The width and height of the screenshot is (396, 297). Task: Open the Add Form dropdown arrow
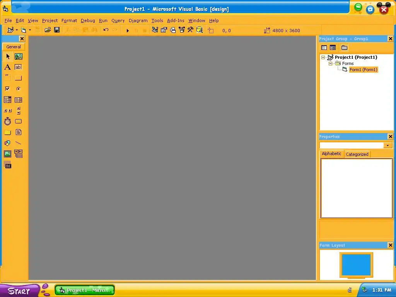click(30, 30)
